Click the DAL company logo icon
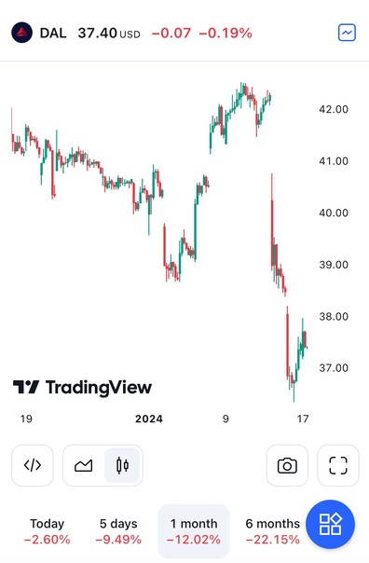The height and width of the screenshot is (563, 369). click(21, 33)
